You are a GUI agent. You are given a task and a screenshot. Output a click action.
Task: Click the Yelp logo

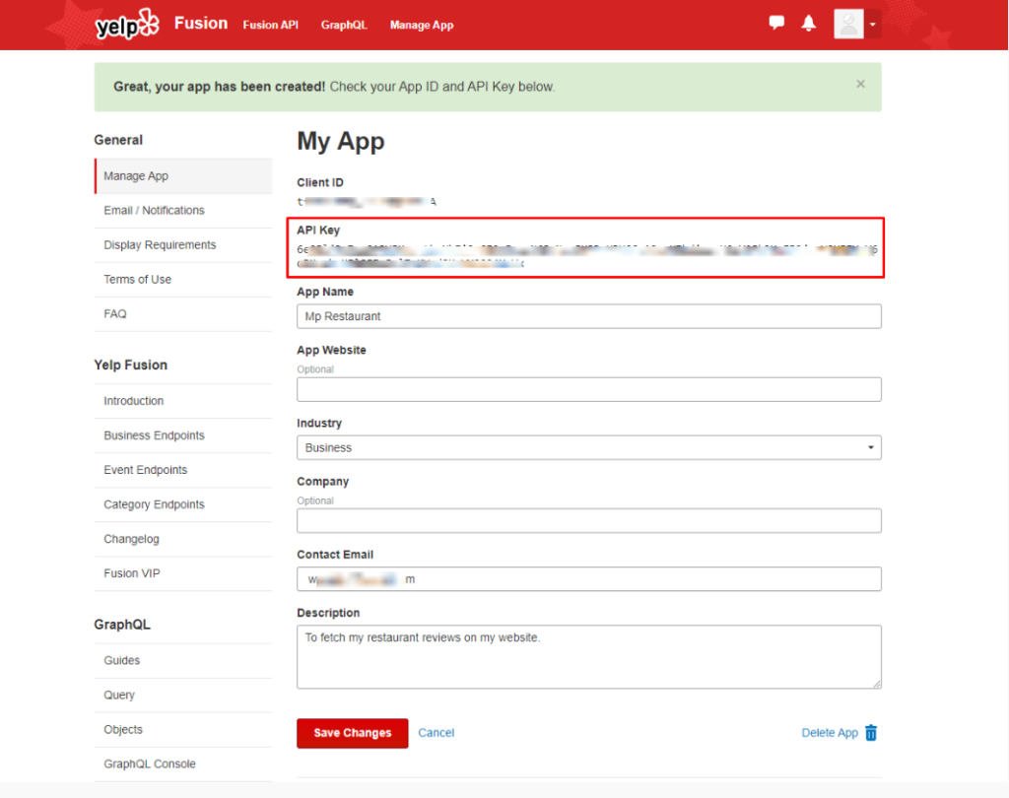(x=127, y=25)
